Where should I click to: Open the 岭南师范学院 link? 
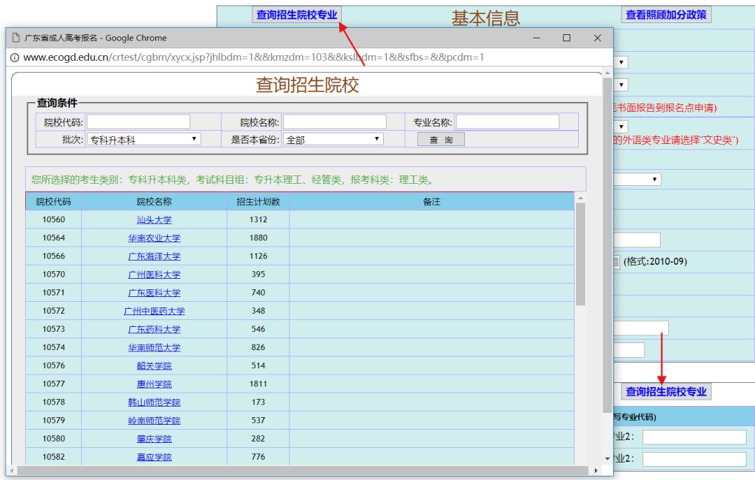click(x=154, y=421)
